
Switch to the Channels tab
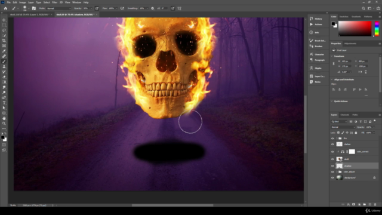(x=344, y=115)
